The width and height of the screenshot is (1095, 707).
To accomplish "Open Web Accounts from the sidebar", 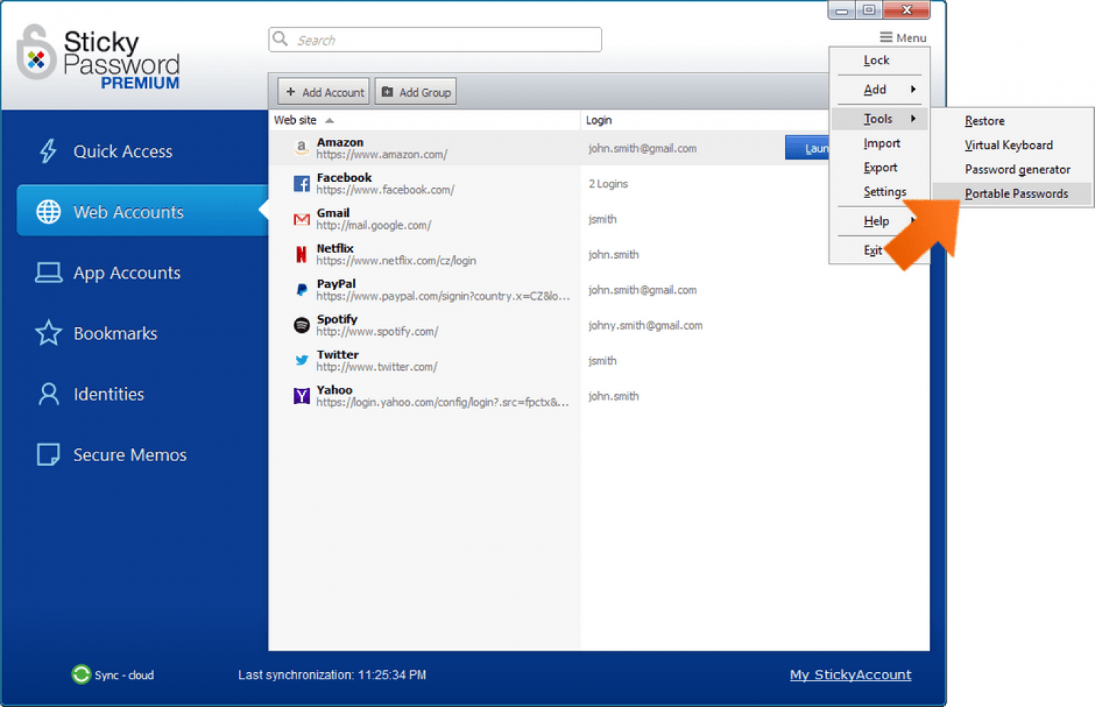I will tap(128, 211).
